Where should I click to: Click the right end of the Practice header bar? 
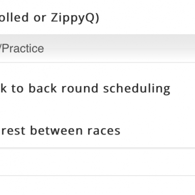[x=187, y=48]
